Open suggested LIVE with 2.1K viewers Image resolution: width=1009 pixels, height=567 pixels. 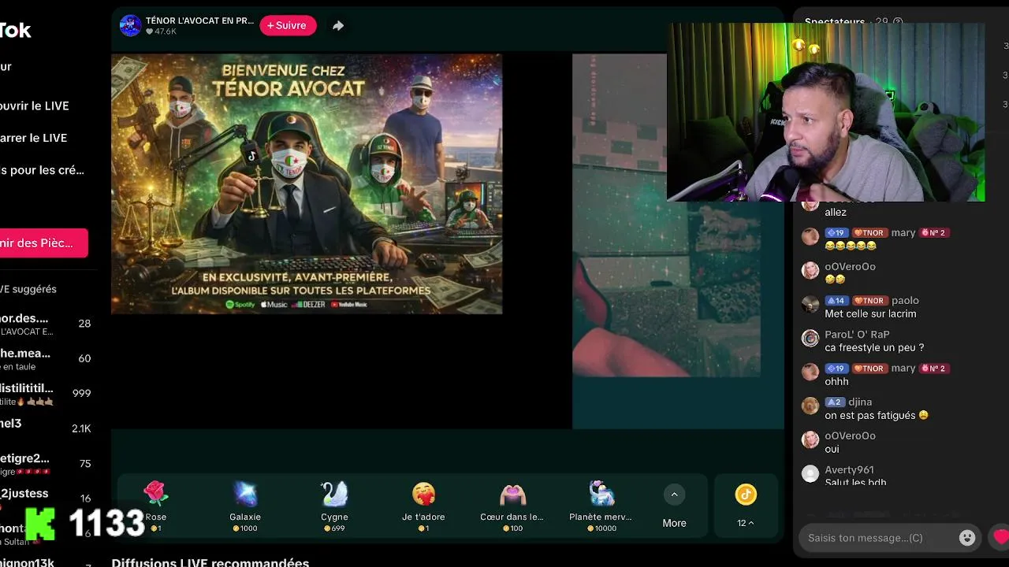click(x=46, y=428)
